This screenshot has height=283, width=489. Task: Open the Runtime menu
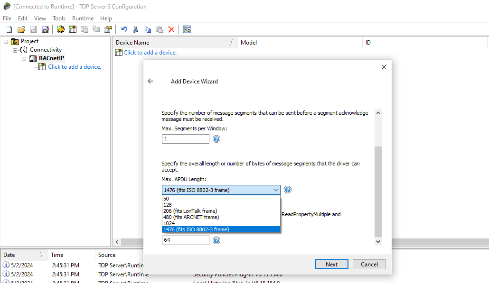83,18
